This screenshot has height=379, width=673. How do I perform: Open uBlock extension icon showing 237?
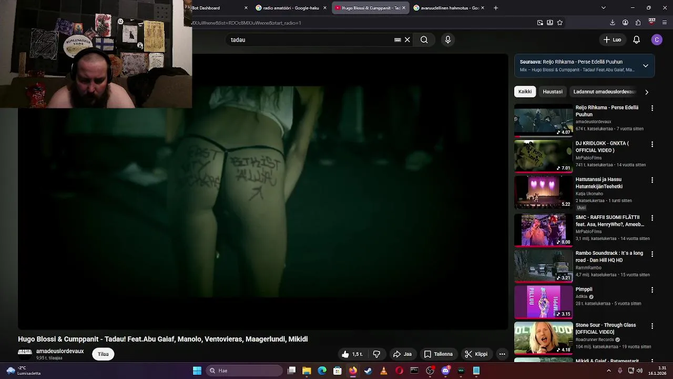coord(651,22)
